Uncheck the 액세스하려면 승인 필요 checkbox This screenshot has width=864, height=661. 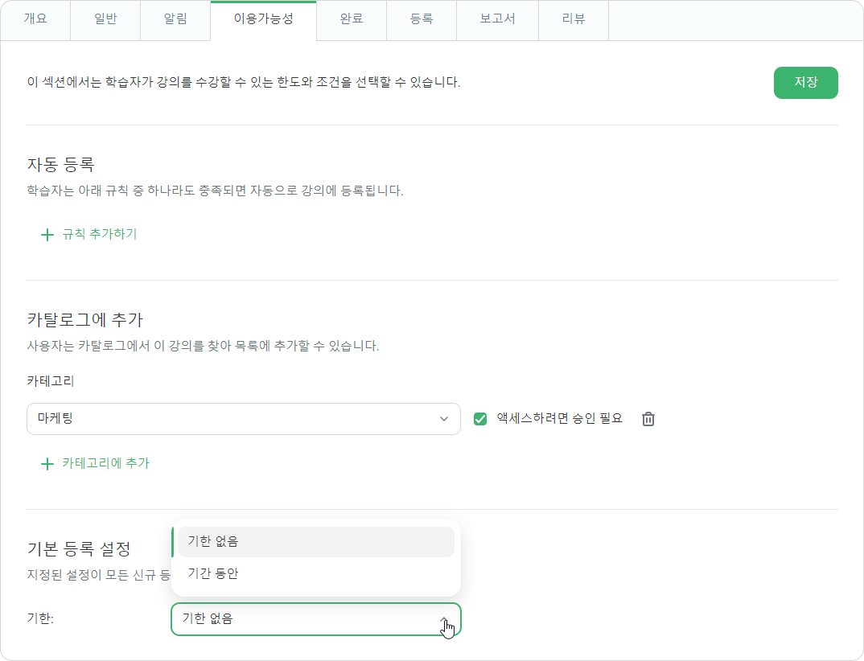tap(480, 419)
